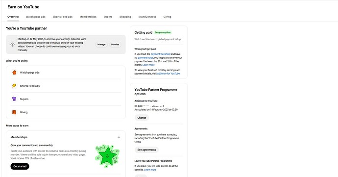Screen dimensions: 338x177
Task: Click the Shorts Feed ads lightning icon
Action: pyautogui.click(x=14, y=86)
